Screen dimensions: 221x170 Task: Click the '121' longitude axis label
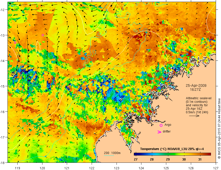click(67, 168)
